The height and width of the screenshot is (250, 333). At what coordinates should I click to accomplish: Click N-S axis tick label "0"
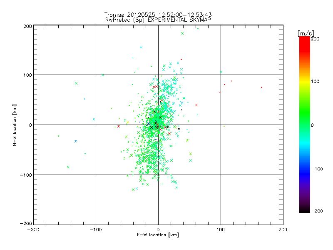tap(30, 125)
